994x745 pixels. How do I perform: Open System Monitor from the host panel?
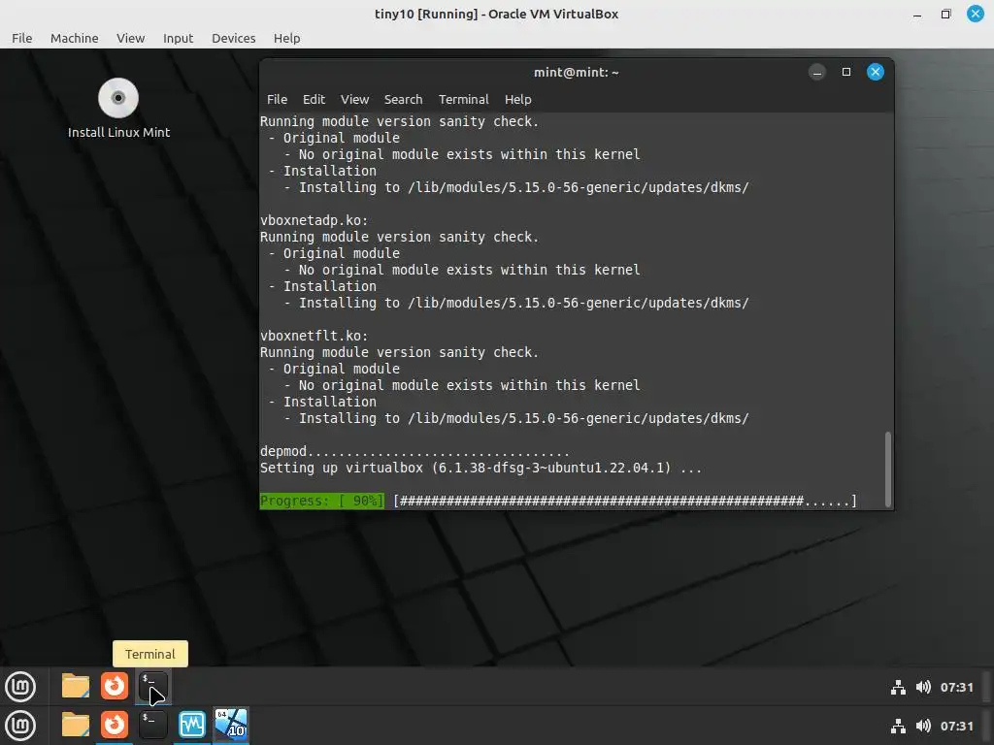click(x=192, y=726)
